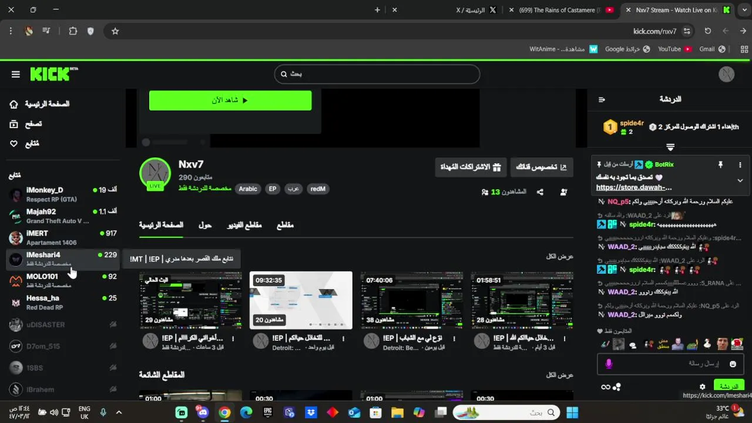The image size is (752, 423).
Task: Open Dropbox from Windows taskbar
Action: (311, 412)
